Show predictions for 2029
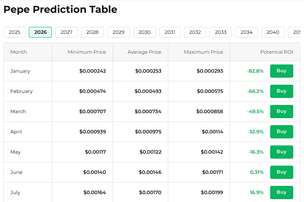Image resolution: width=304 pixels, height=202 pixels. [x=118, y=32]
